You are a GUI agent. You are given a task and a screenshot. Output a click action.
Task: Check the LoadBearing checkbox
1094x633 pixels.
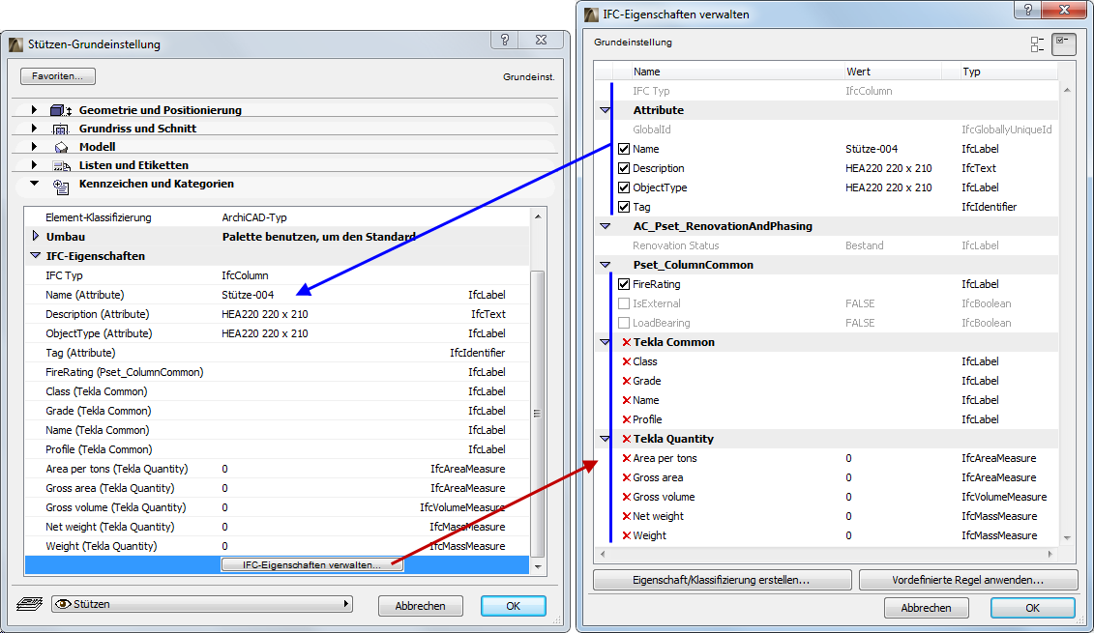(624, 324)
